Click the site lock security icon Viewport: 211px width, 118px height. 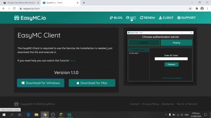coord(20,9)
